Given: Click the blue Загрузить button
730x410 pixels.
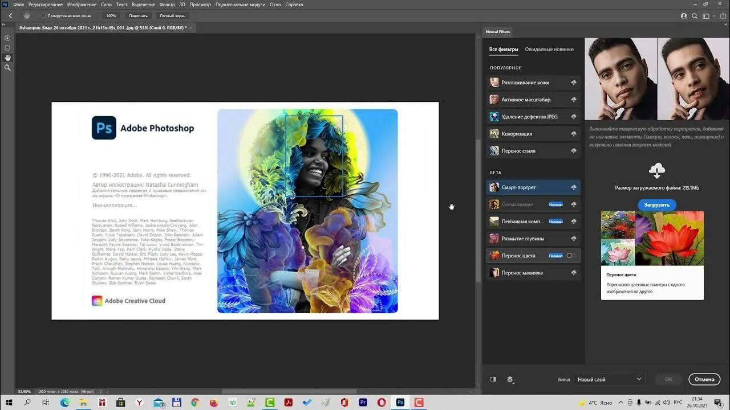Looking at the screenshot, I should [x=657, y=204].
